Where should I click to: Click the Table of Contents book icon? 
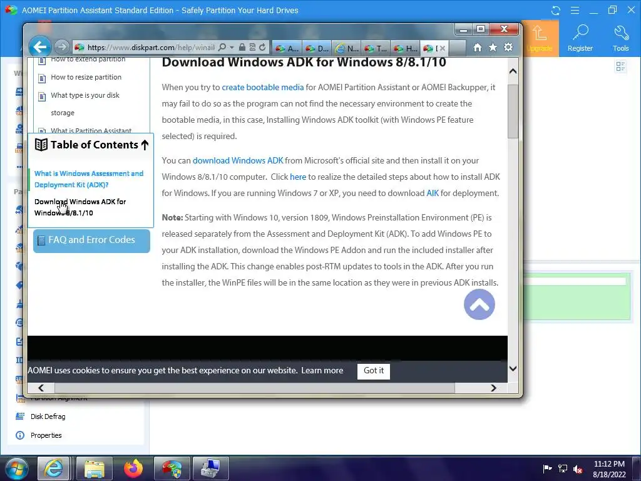coord(41,145)
